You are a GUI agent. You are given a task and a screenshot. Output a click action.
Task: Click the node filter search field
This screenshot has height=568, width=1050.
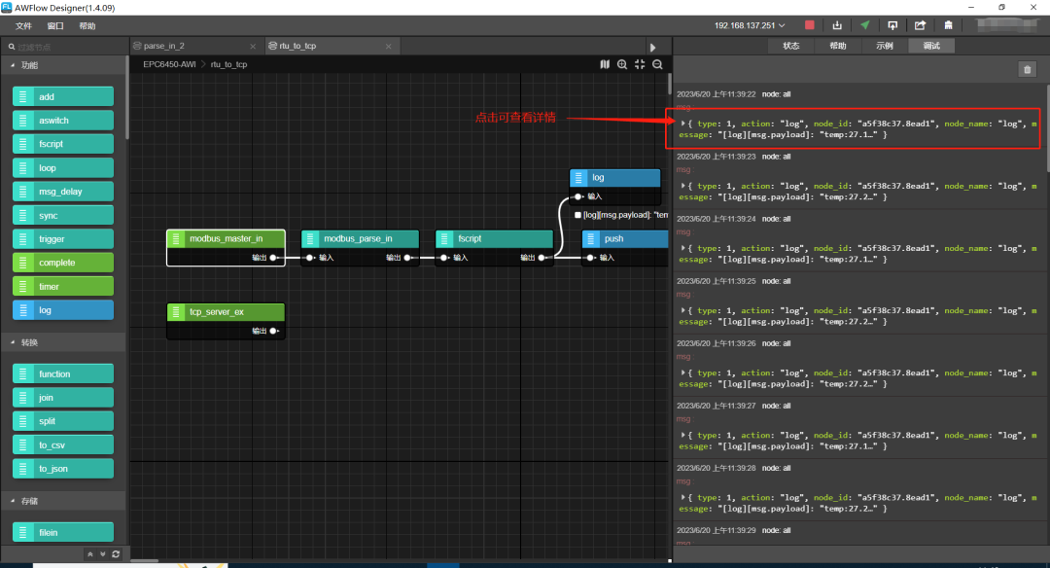[x=65, y=47]
